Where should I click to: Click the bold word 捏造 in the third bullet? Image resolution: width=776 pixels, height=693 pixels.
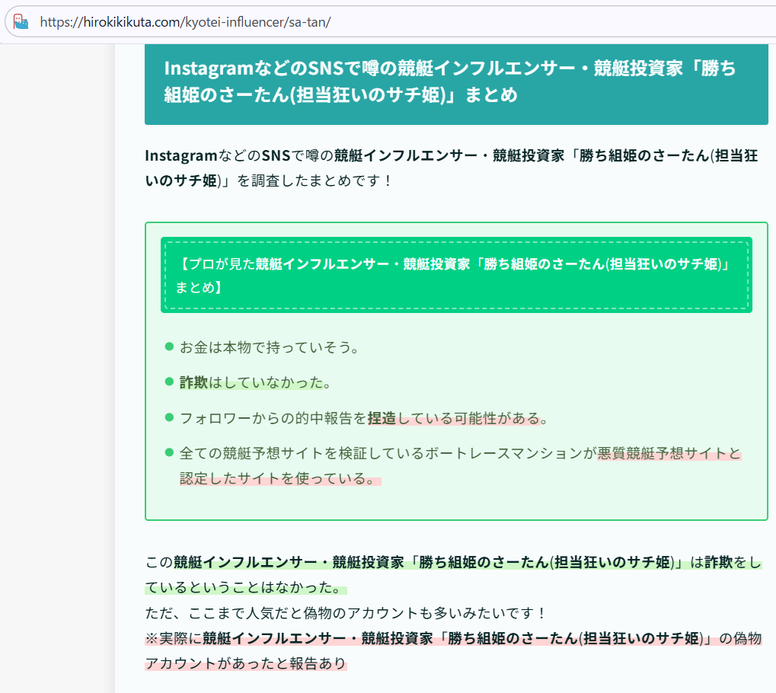[x=382, y=418]
